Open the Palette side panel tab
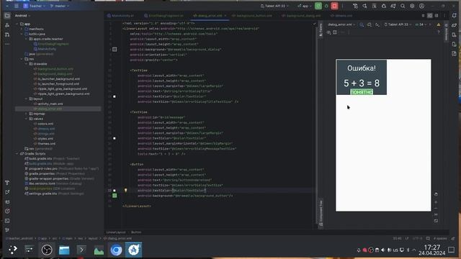 point(321,30)
